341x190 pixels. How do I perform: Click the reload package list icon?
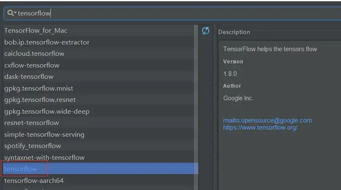(x=205, y=31)
